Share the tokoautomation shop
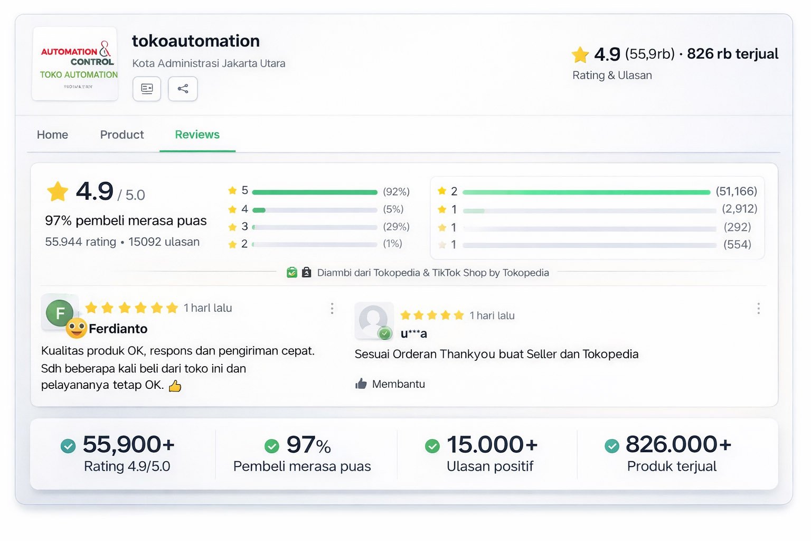 pos(183,89)
